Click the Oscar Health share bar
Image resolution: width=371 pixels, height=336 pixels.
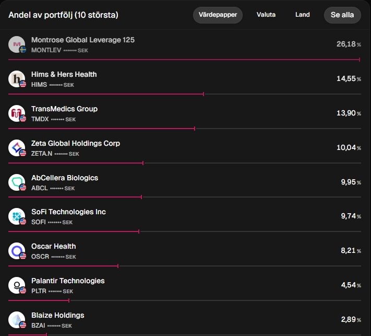point(185,266)
